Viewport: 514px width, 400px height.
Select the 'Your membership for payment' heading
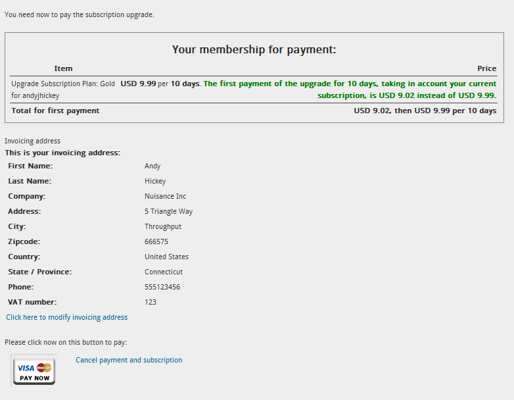tap(254, 49)
